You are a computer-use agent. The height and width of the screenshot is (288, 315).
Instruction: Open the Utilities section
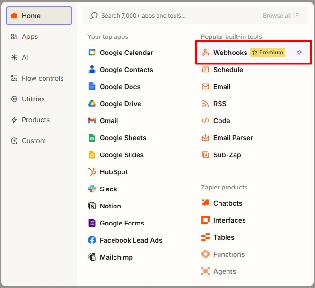(33, 99)
